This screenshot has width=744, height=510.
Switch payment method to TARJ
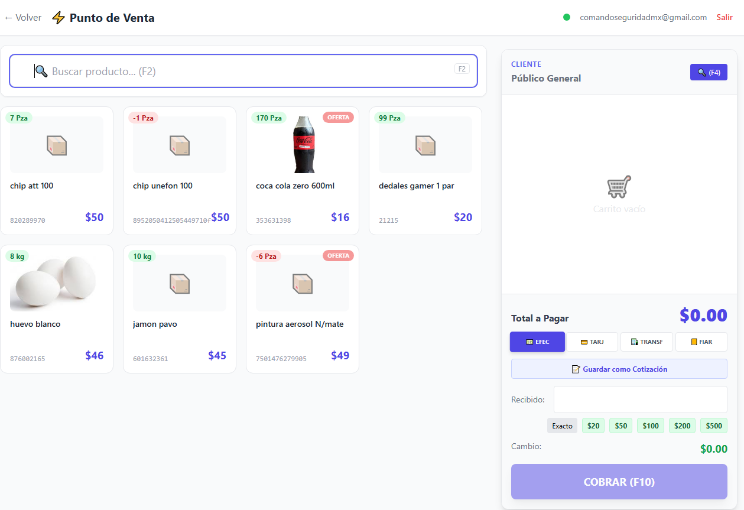[x=592, y=342]
